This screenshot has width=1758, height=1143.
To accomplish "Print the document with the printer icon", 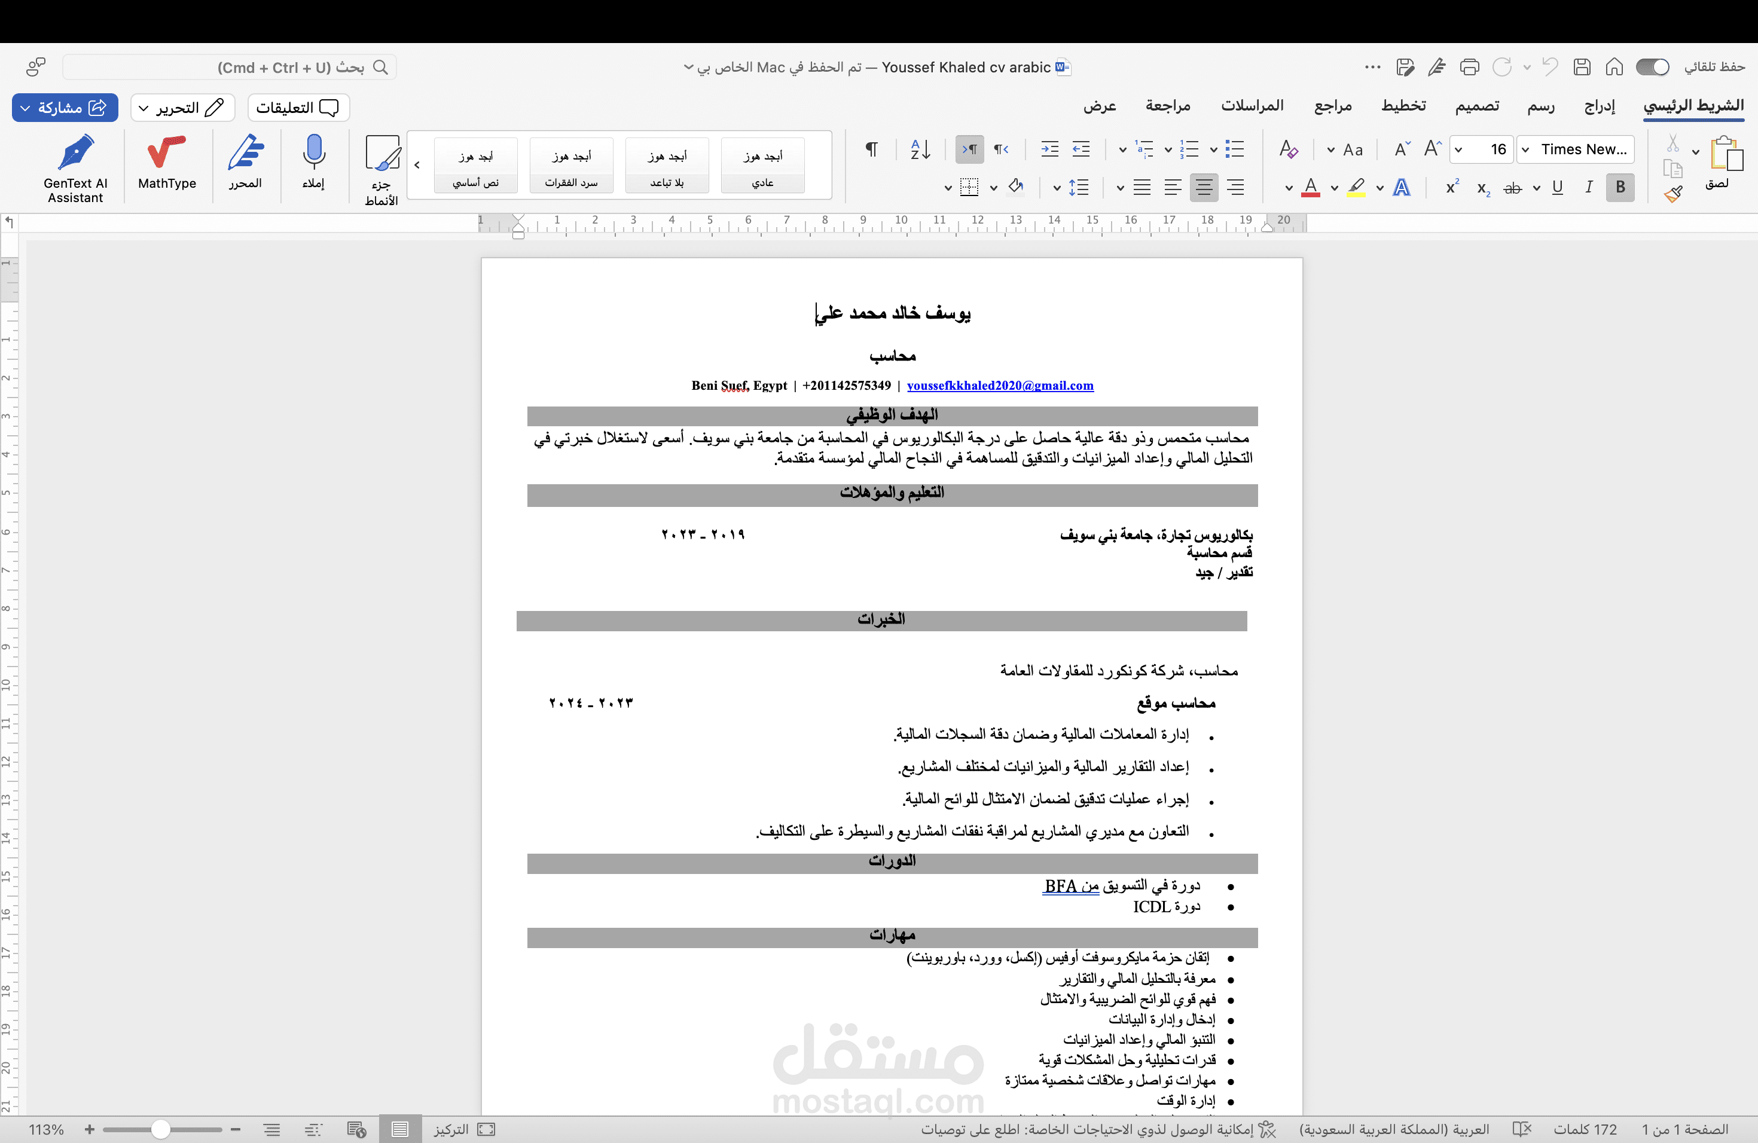I will pos(1470,67).
